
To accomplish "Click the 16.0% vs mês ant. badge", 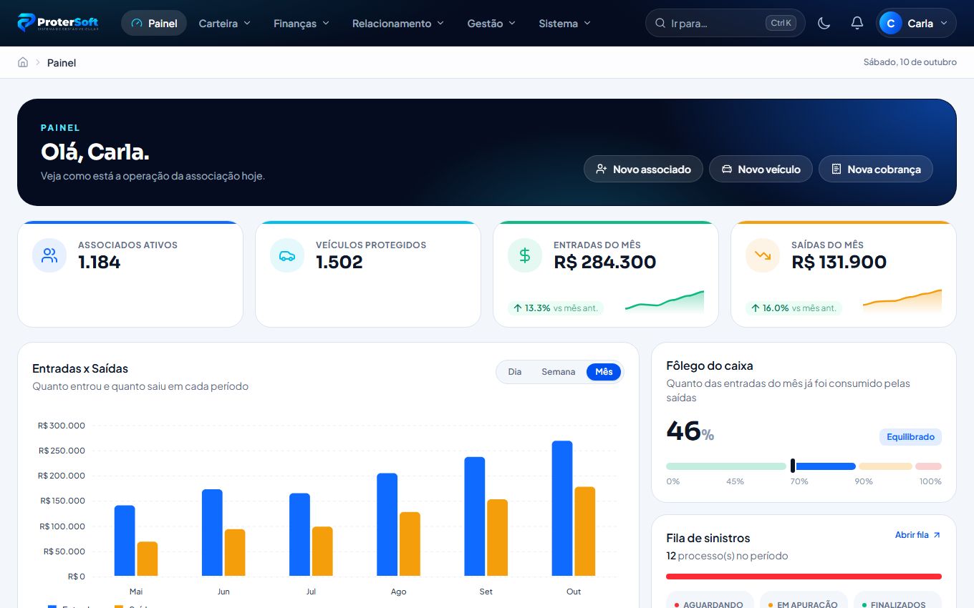I will tap(794, 308).
